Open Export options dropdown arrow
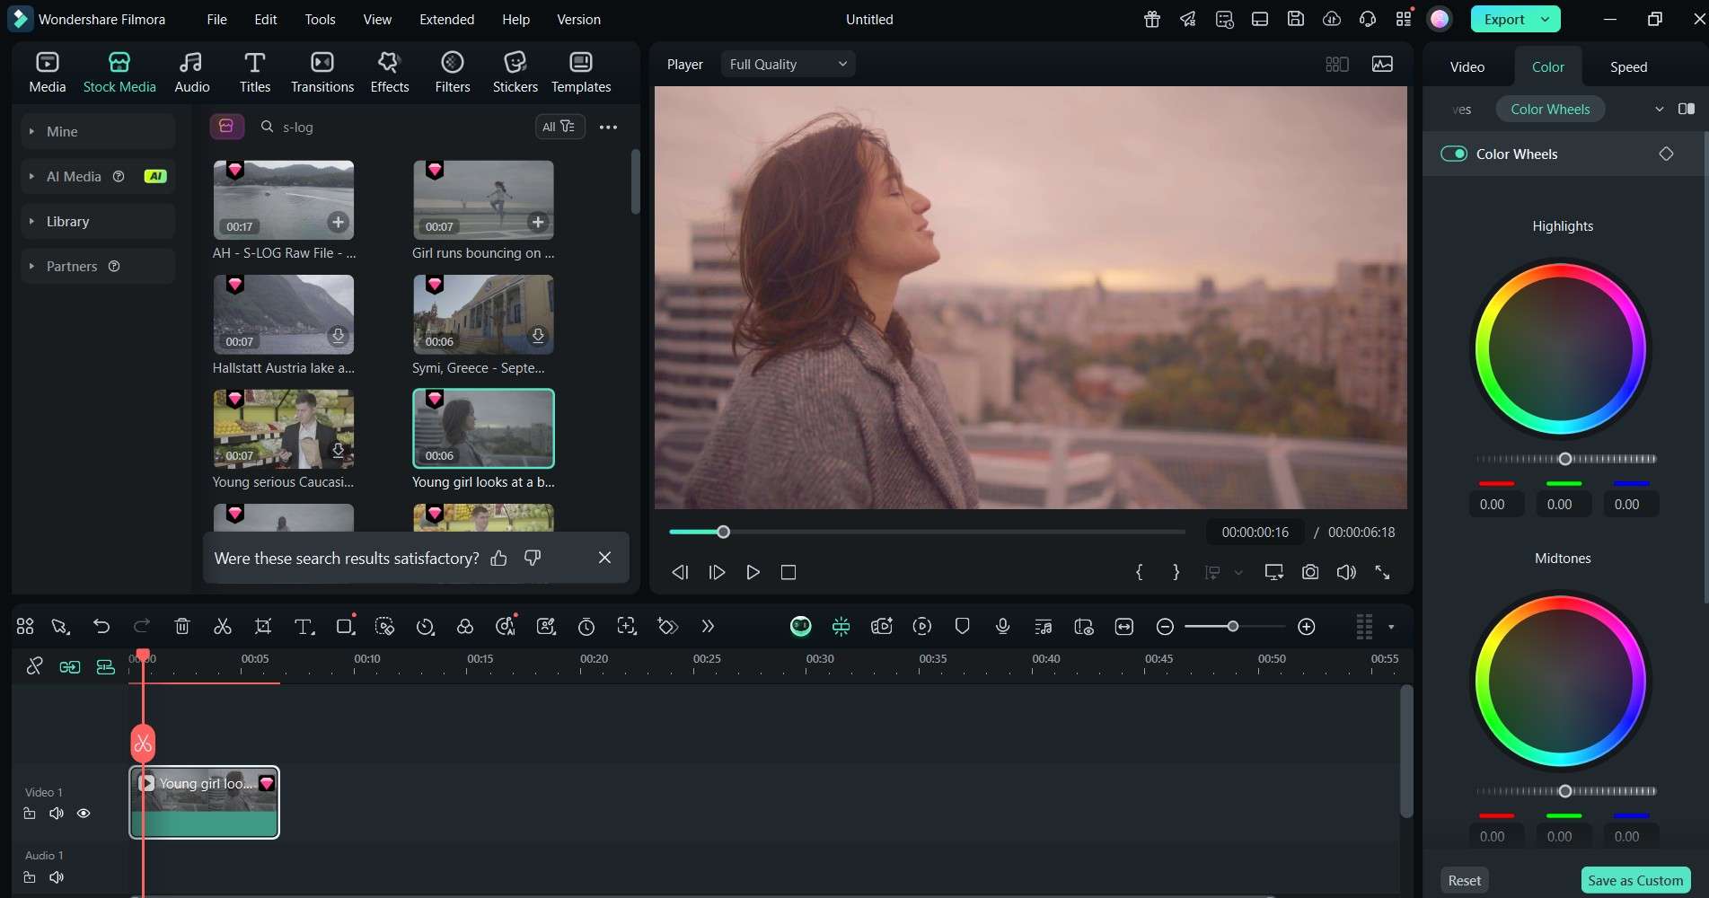The image size is (1709, 898). (1545, 19)
